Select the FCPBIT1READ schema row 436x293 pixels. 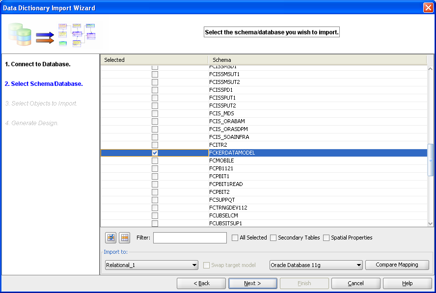tap(264, 184)
